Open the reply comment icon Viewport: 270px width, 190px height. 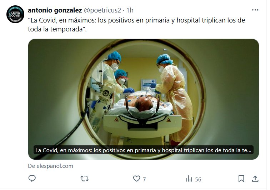pyautogui.click(x=32, y=179)
